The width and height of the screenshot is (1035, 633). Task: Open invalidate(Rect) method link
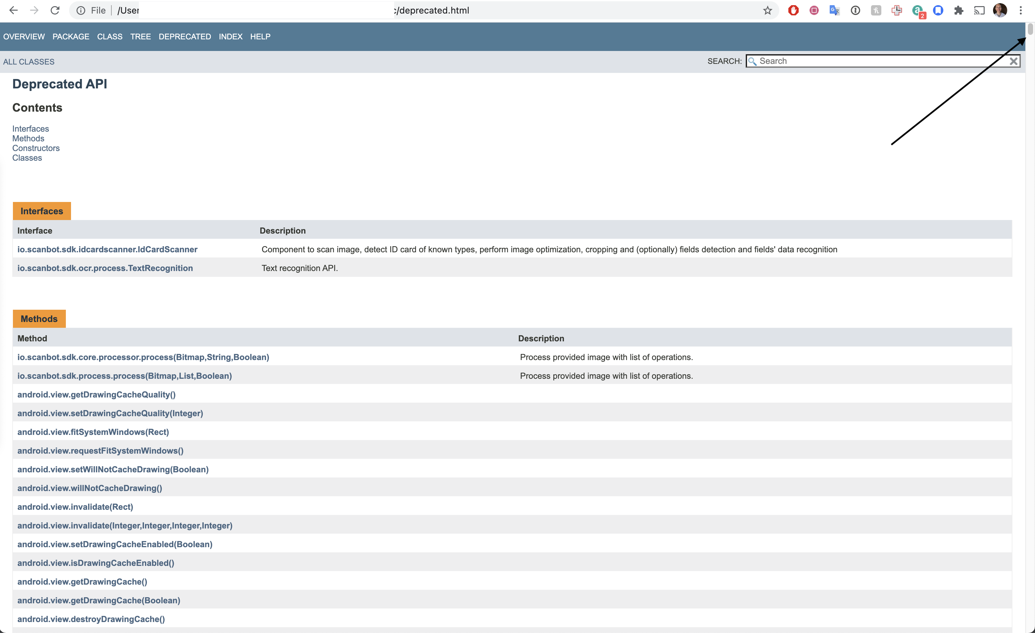pos(75,507)
